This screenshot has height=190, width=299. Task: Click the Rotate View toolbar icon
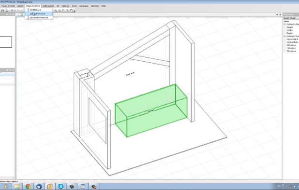(71, 11)
